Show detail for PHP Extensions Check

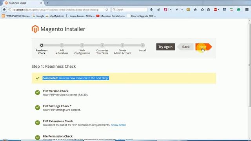click(x=118, y=125)
